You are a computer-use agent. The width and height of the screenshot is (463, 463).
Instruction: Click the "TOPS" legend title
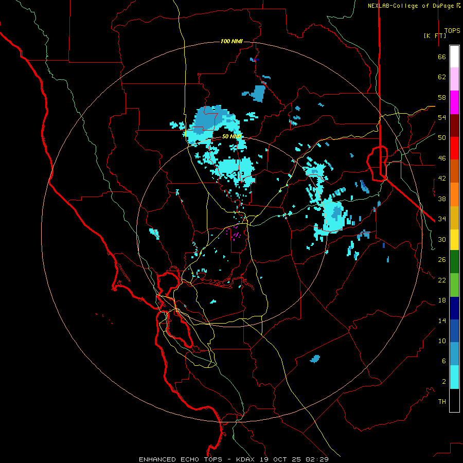[452, 31]
